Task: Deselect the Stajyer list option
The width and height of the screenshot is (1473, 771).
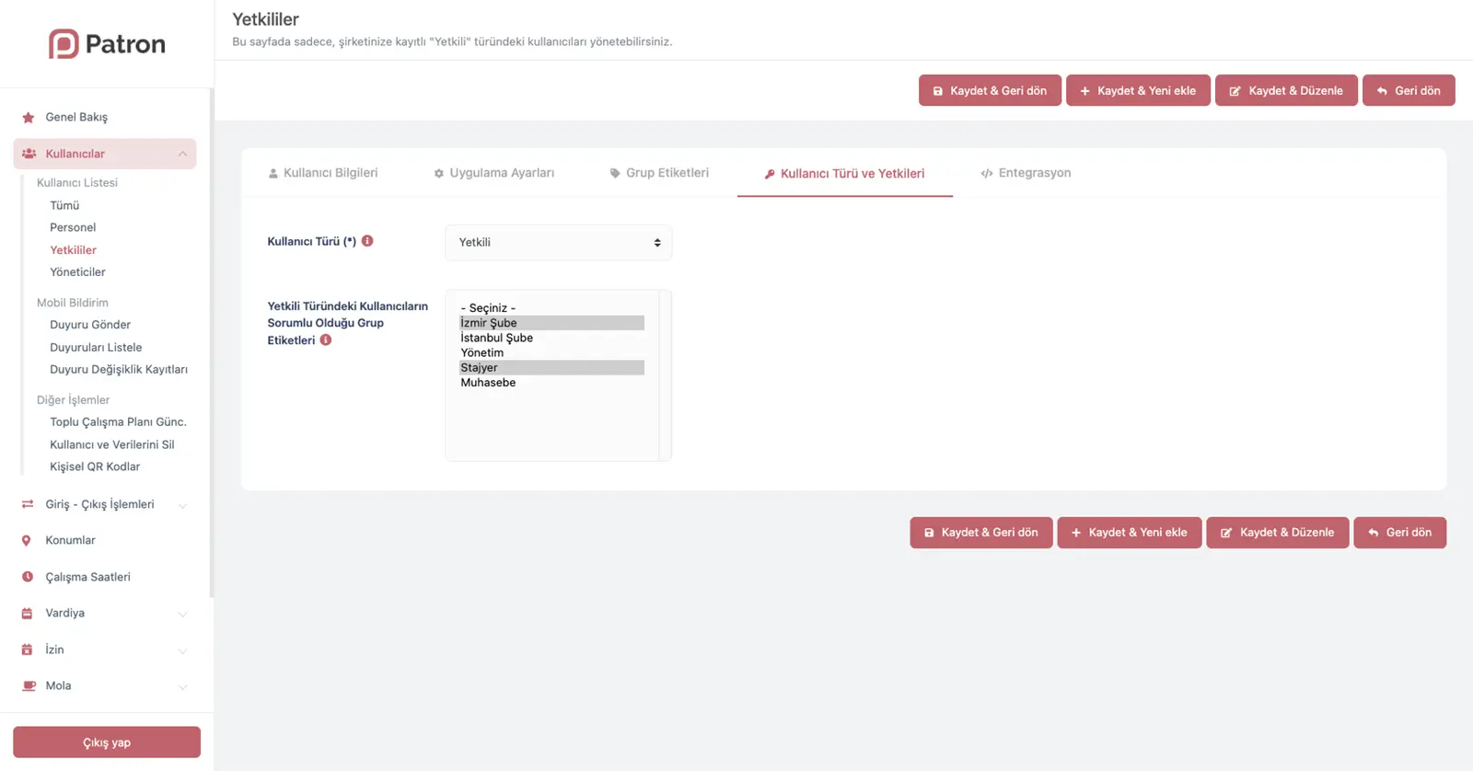Action: click(480, 368)
